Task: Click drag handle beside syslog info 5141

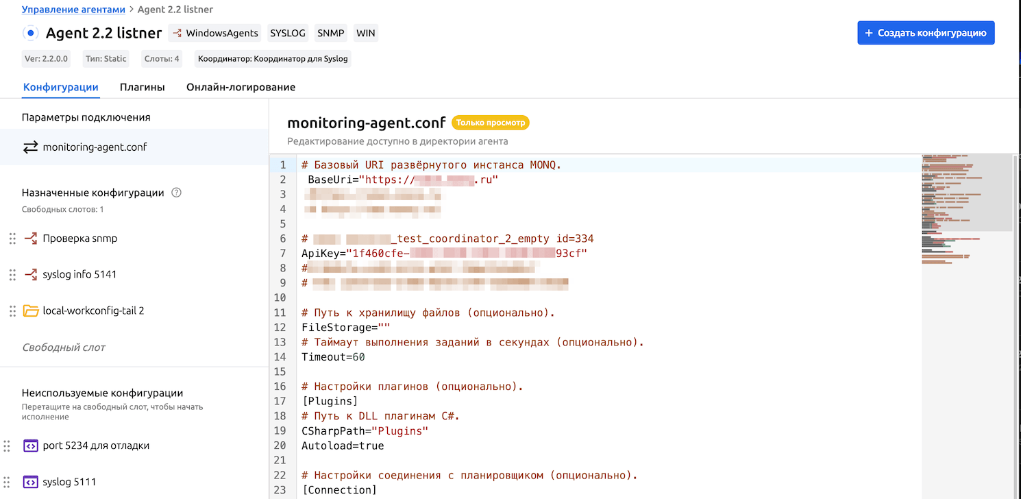Action: click(12, 275)
